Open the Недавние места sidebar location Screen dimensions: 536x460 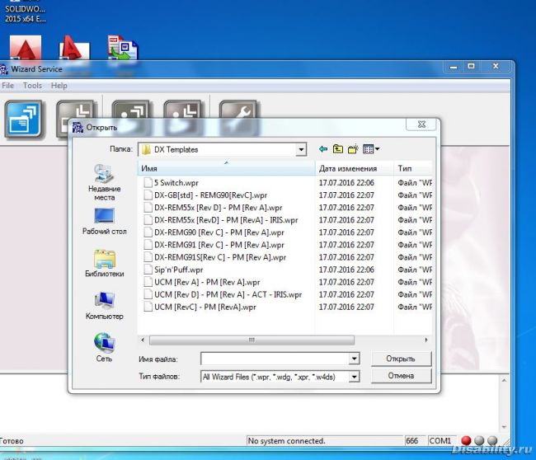105,182
